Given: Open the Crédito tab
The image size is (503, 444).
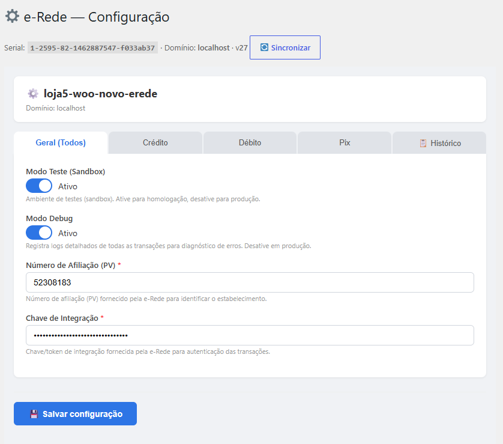Looking at the screenshot, I should (x=155, y=142).
